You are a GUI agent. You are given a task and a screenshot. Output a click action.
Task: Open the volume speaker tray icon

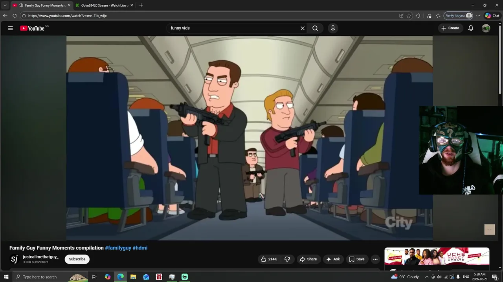click(439, 277)
